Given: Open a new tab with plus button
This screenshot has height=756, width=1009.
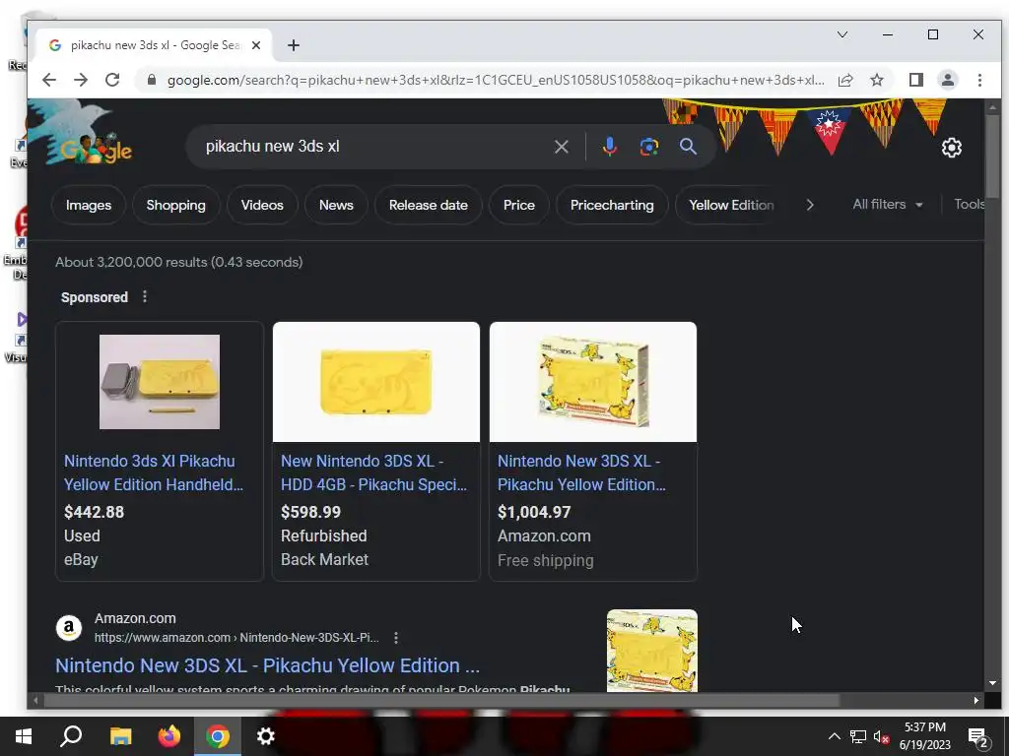Looking at the screenshot, I should [x=294, y=45].
